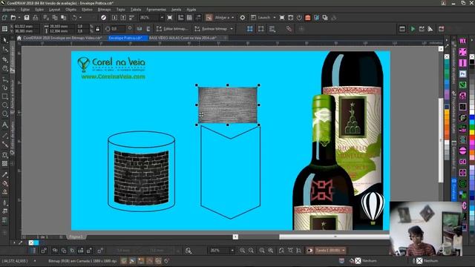Select the Ellipse tool
Image resolution: width=475 pixels, height=267 pixels.
pos(5,105)
